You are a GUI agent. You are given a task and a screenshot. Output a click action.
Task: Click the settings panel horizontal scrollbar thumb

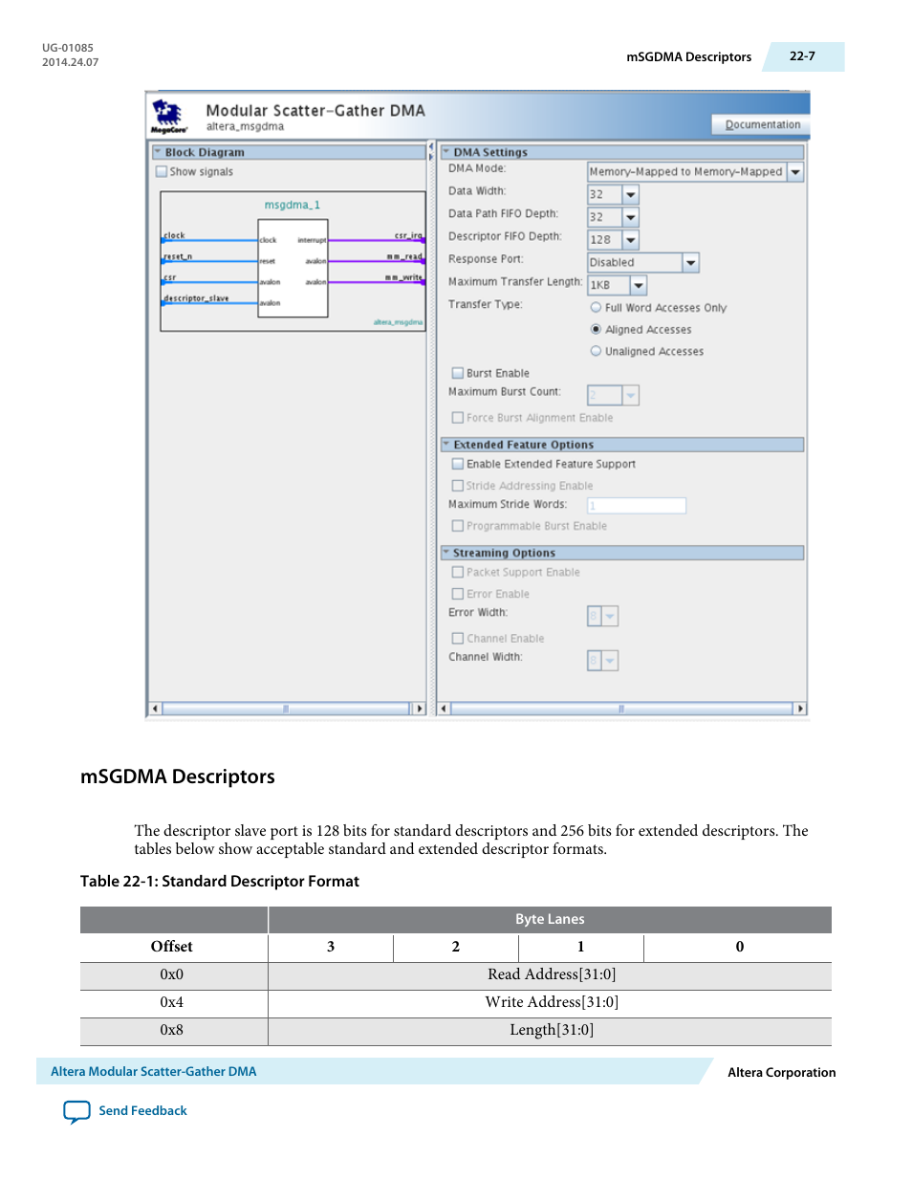(x=621, y=709)
